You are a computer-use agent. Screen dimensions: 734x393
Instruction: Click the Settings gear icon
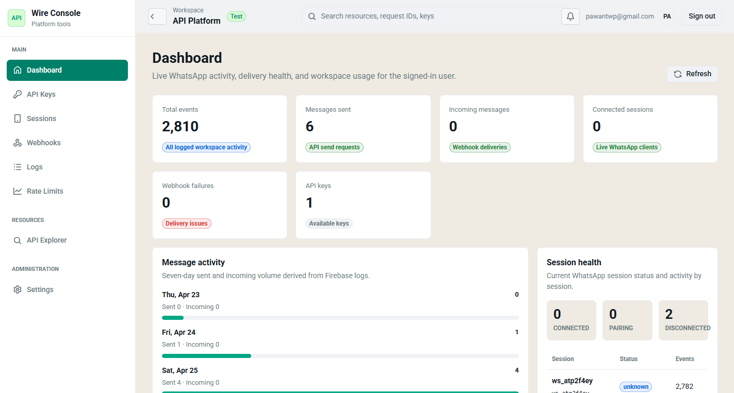[x=18, y=289]
